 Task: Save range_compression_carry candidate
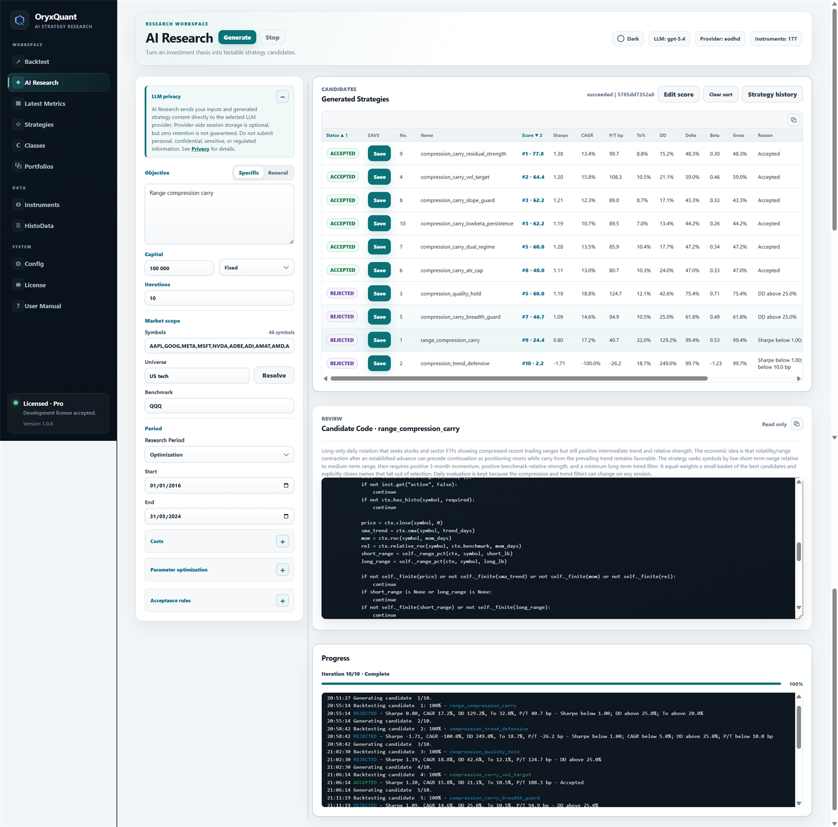pos(379,340)
